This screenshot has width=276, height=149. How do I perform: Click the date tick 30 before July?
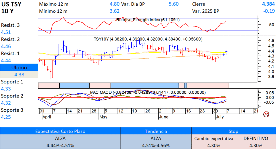(x=215, y=111)
